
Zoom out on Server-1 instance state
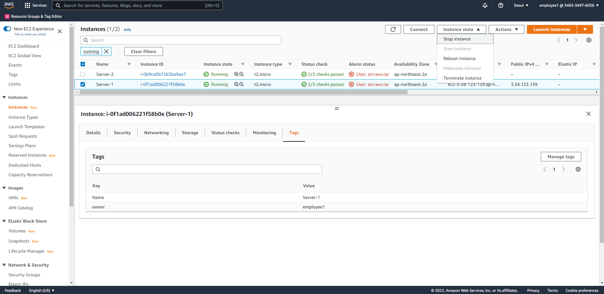click(x=242, y=84)
